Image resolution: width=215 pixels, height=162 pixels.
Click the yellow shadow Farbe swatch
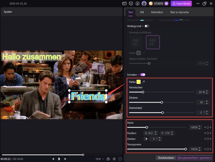(138, 82)
